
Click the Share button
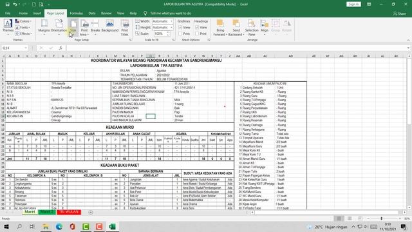point(400,14)
